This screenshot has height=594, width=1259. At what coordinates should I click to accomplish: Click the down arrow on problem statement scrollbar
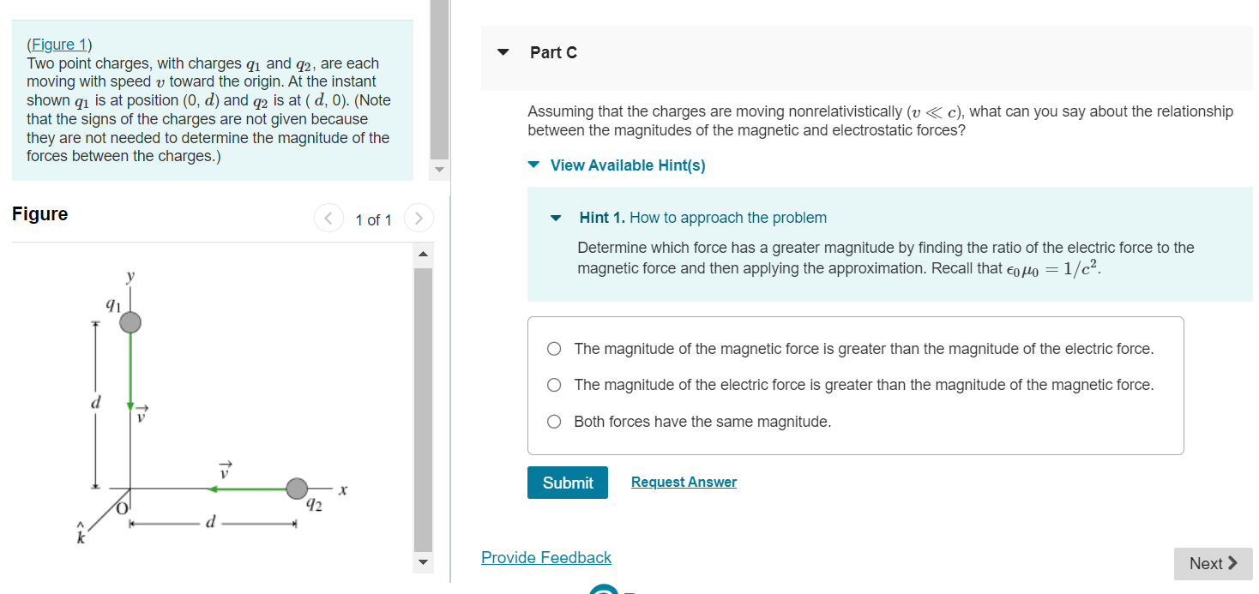(438, 171)
